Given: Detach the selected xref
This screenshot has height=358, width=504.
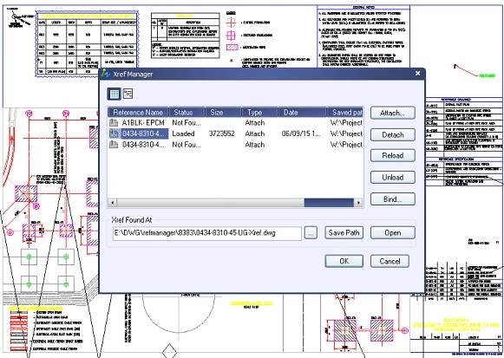Looking at the screenshot, I should click(x=392, y=135).
